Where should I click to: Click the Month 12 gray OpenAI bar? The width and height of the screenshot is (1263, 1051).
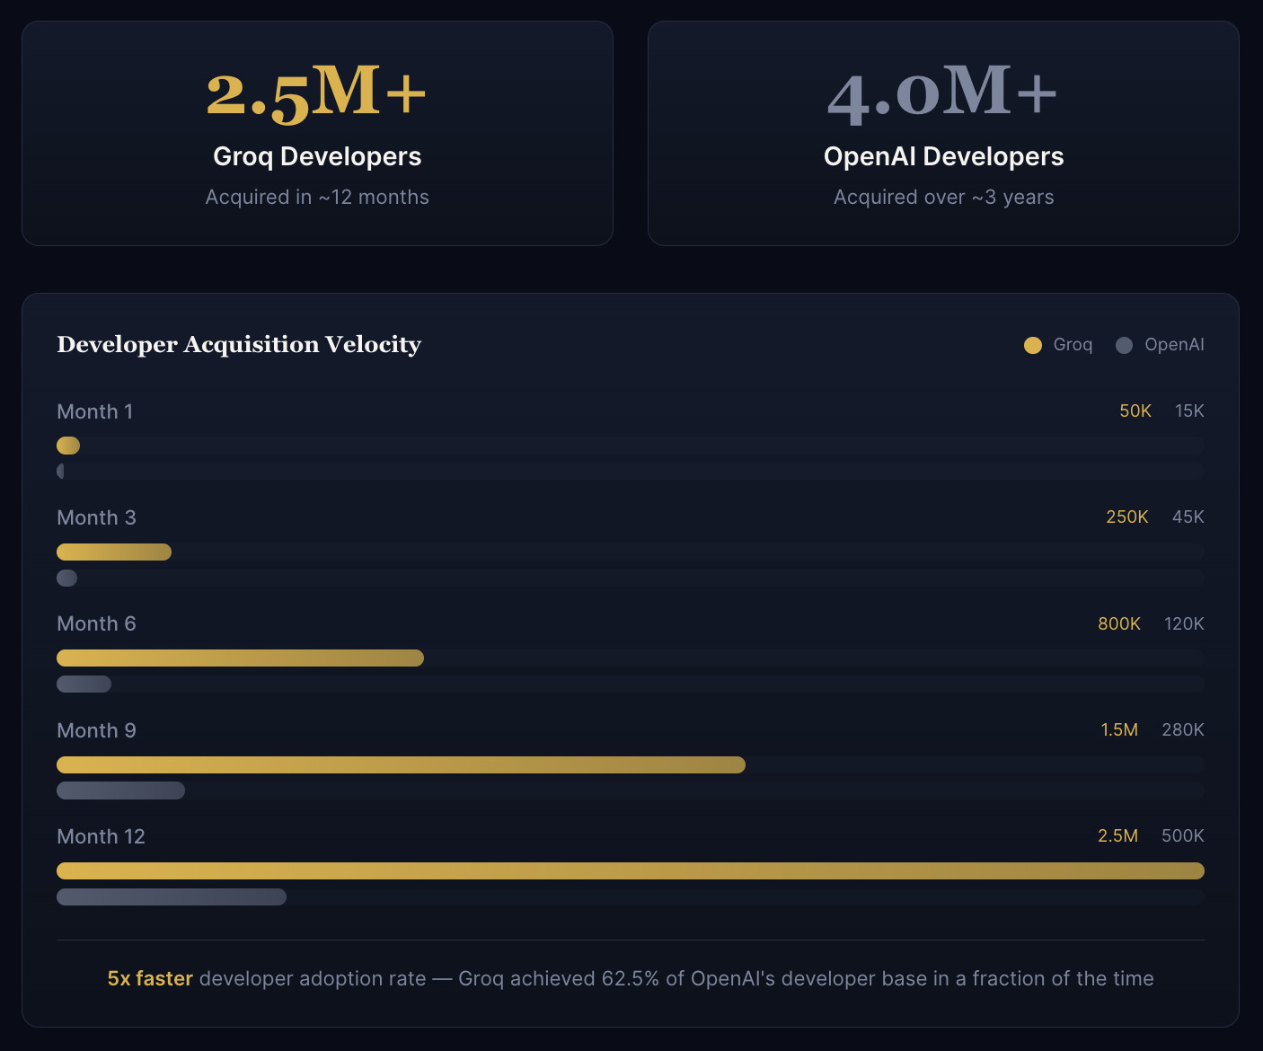coord(172,896)
